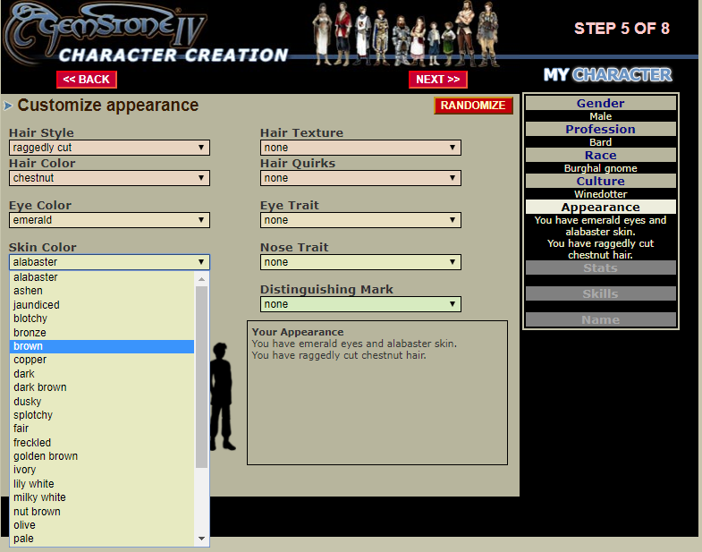
Task: Select splotchy skin color option
Action: coord(102,415)
